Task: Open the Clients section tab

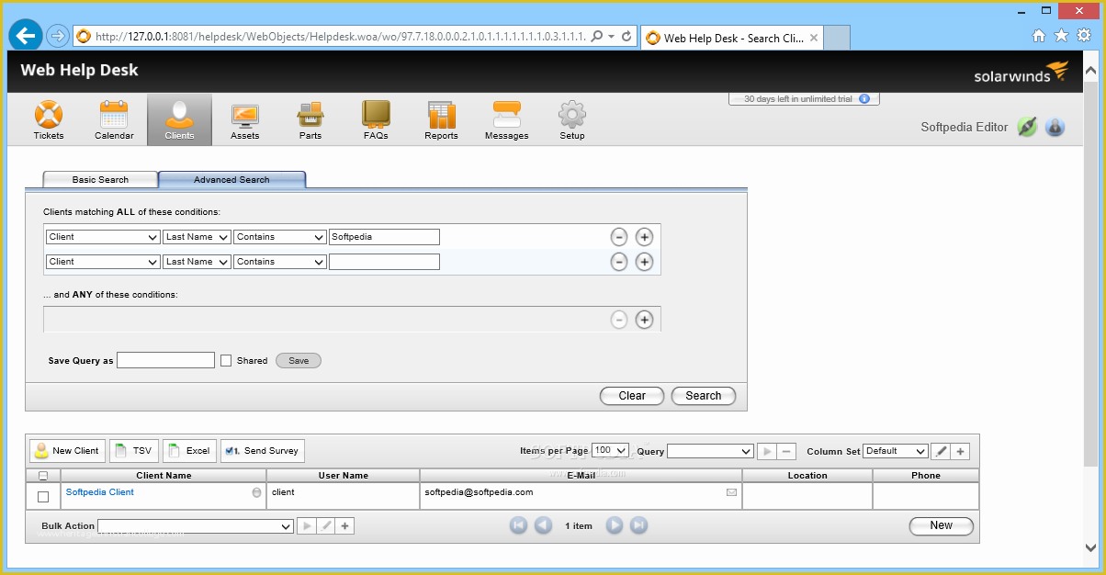Action: (x=179, y=120)
